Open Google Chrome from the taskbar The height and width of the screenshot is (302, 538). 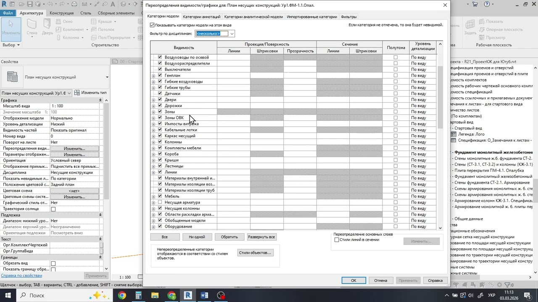click(x=121, y=295)
